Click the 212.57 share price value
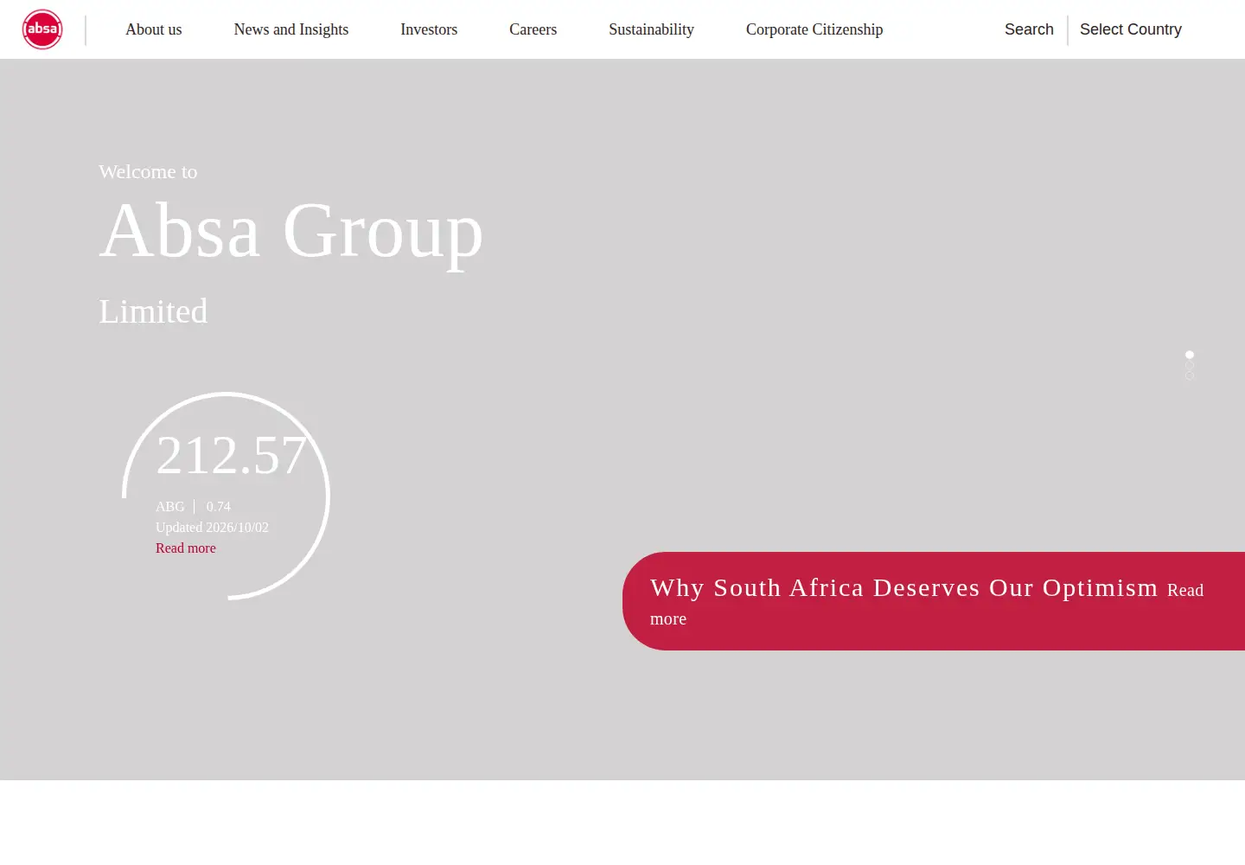The height and width of the screenshot is (865, 1245). pos(232,455)
